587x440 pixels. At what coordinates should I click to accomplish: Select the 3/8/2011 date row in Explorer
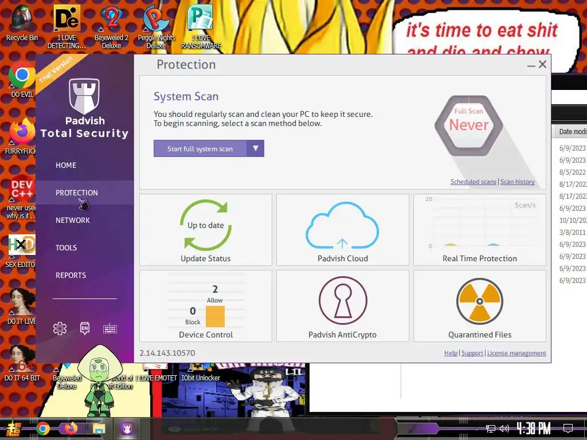pos(572,233)
